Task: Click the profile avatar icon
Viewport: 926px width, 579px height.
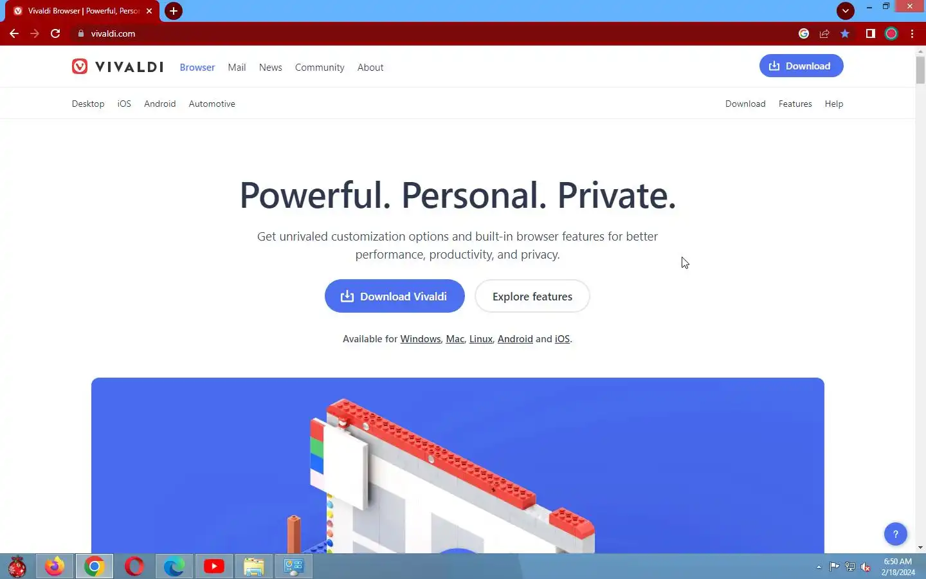Action: click(x=891, y=33)
